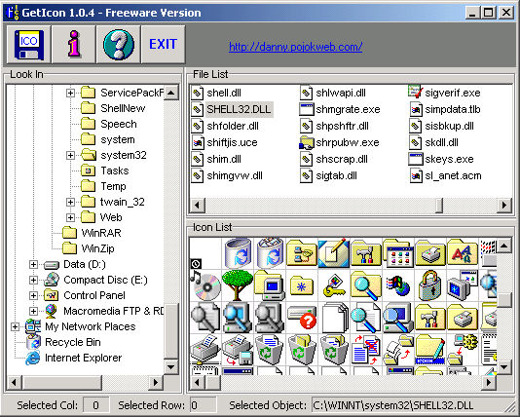This screenshot has height=417, width=520.
Task: Select the folder with blue pencil icon
Action: (430, 350)
